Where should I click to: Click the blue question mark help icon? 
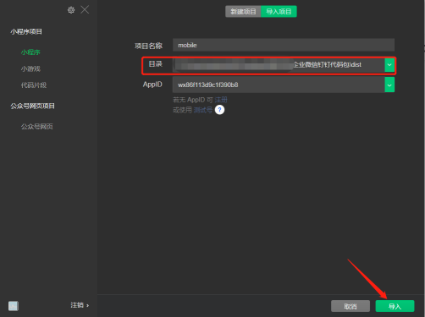pyautogui.click(x=219, y=110)
